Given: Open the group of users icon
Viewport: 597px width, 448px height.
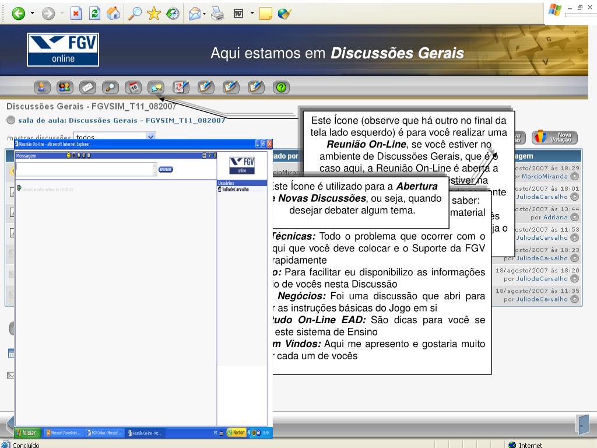Looking at the screenshot, I should click(x=65, y=87).
